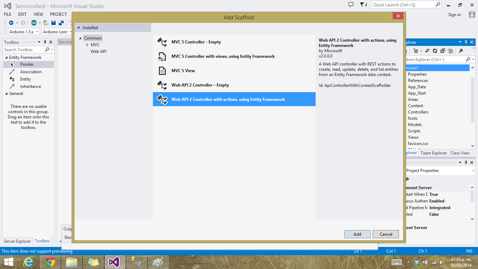Click the Sign in link
This screenshot has height=269, width=478.
[455, 15]
